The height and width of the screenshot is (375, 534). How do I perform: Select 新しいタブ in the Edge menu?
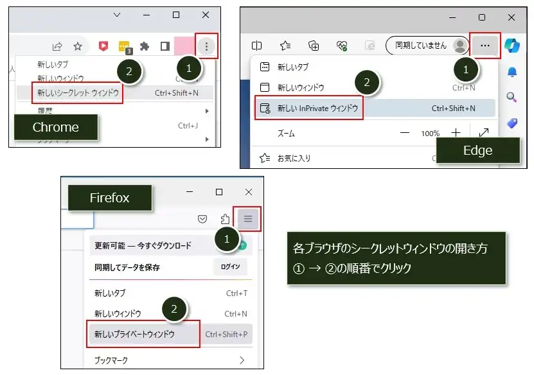293,67
